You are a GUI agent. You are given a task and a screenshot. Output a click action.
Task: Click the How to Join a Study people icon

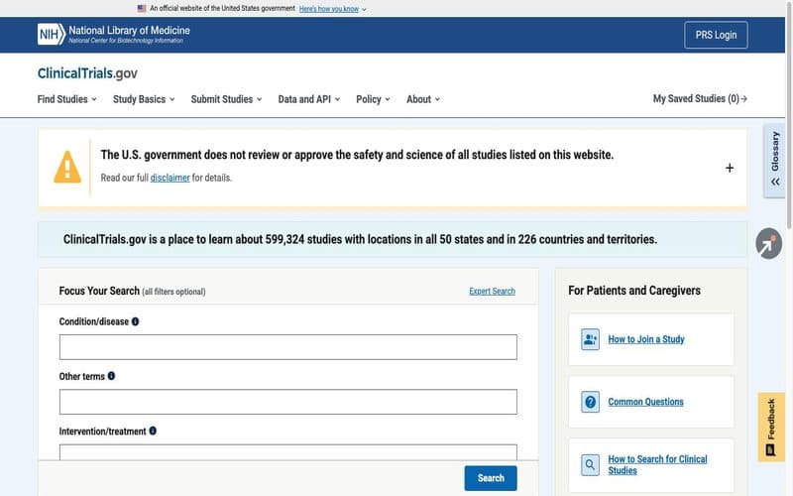590,339
